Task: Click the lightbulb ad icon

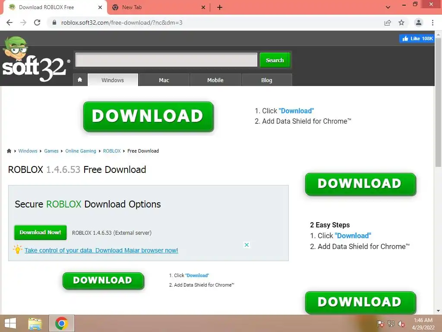Action: pyautogui.click(x=17, y=249)
